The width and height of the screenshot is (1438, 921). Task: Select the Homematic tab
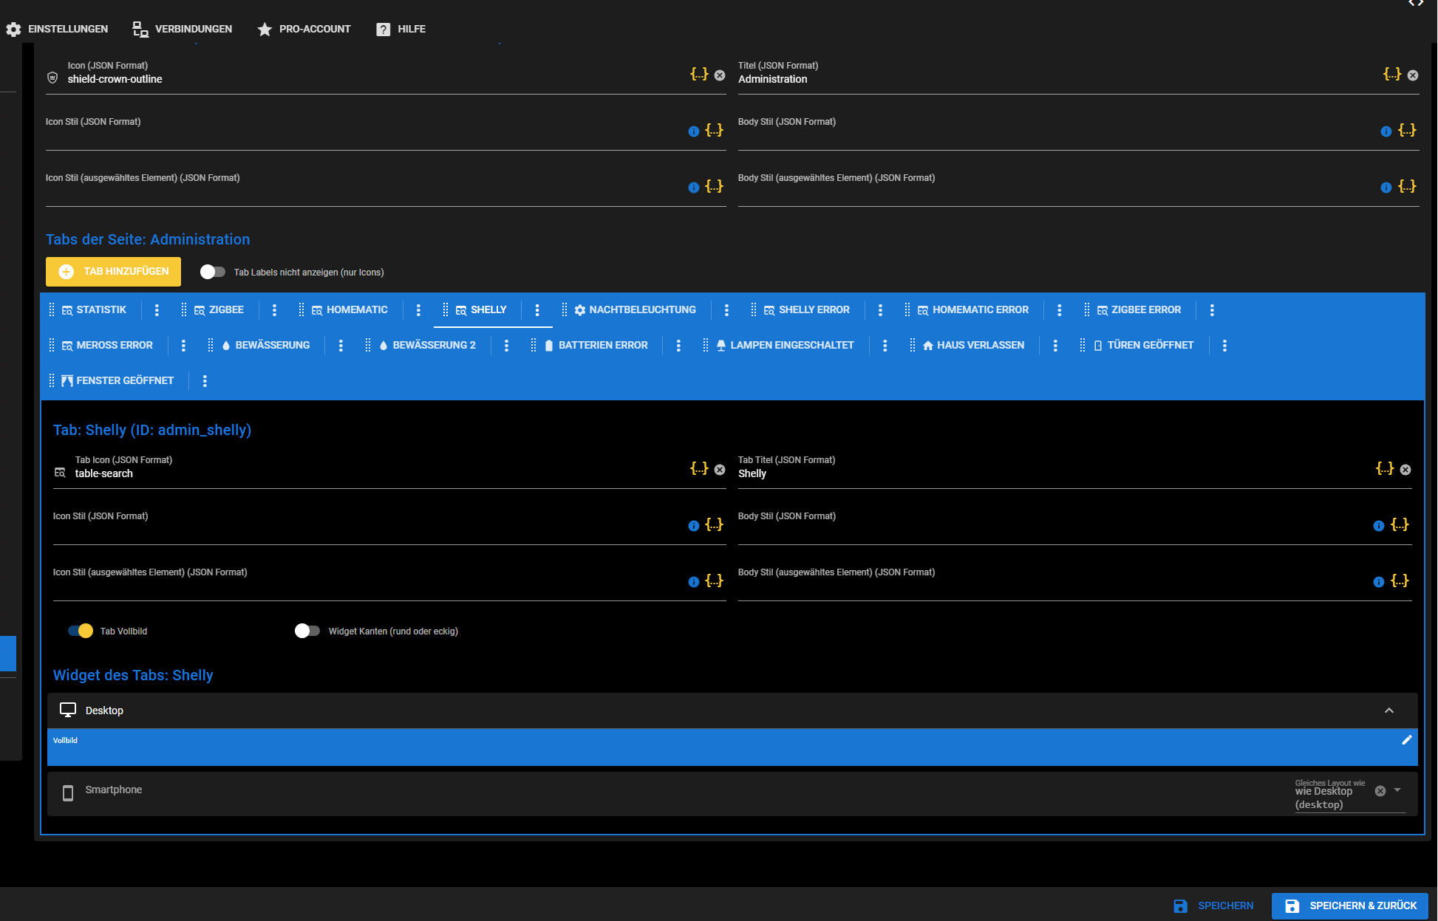tap(350, 310)
